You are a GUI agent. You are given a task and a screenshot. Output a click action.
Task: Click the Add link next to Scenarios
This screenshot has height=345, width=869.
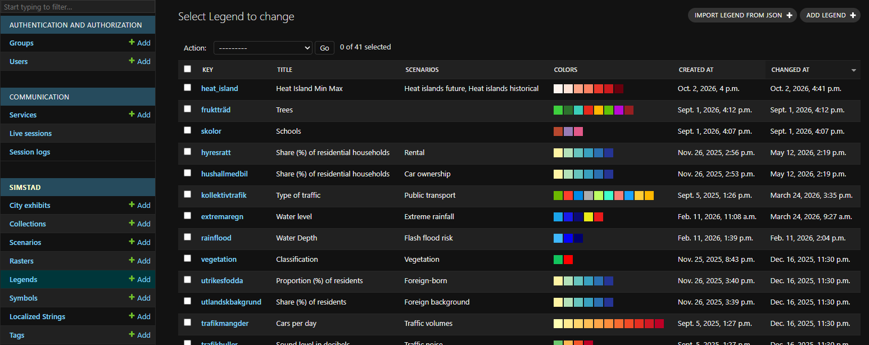tap(139, 242)
